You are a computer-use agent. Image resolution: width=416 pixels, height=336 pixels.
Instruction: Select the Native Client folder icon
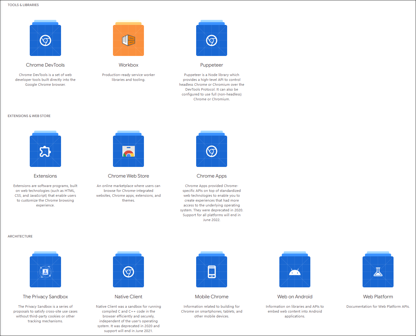(x=128, y=269)
